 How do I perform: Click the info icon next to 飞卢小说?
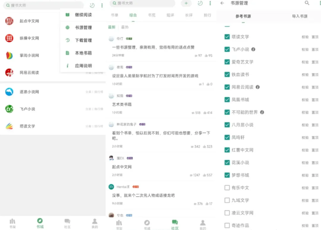coord(253,49)
